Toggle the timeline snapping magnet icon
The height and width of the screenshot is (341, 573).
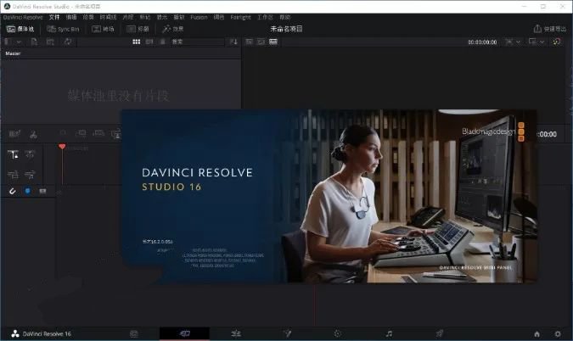coord(13,191)
